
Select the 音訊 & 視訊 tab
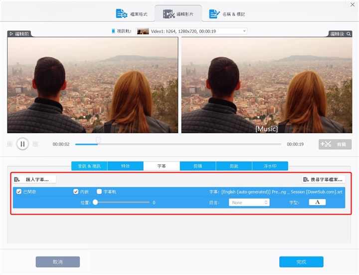click(x=89, y=166)
